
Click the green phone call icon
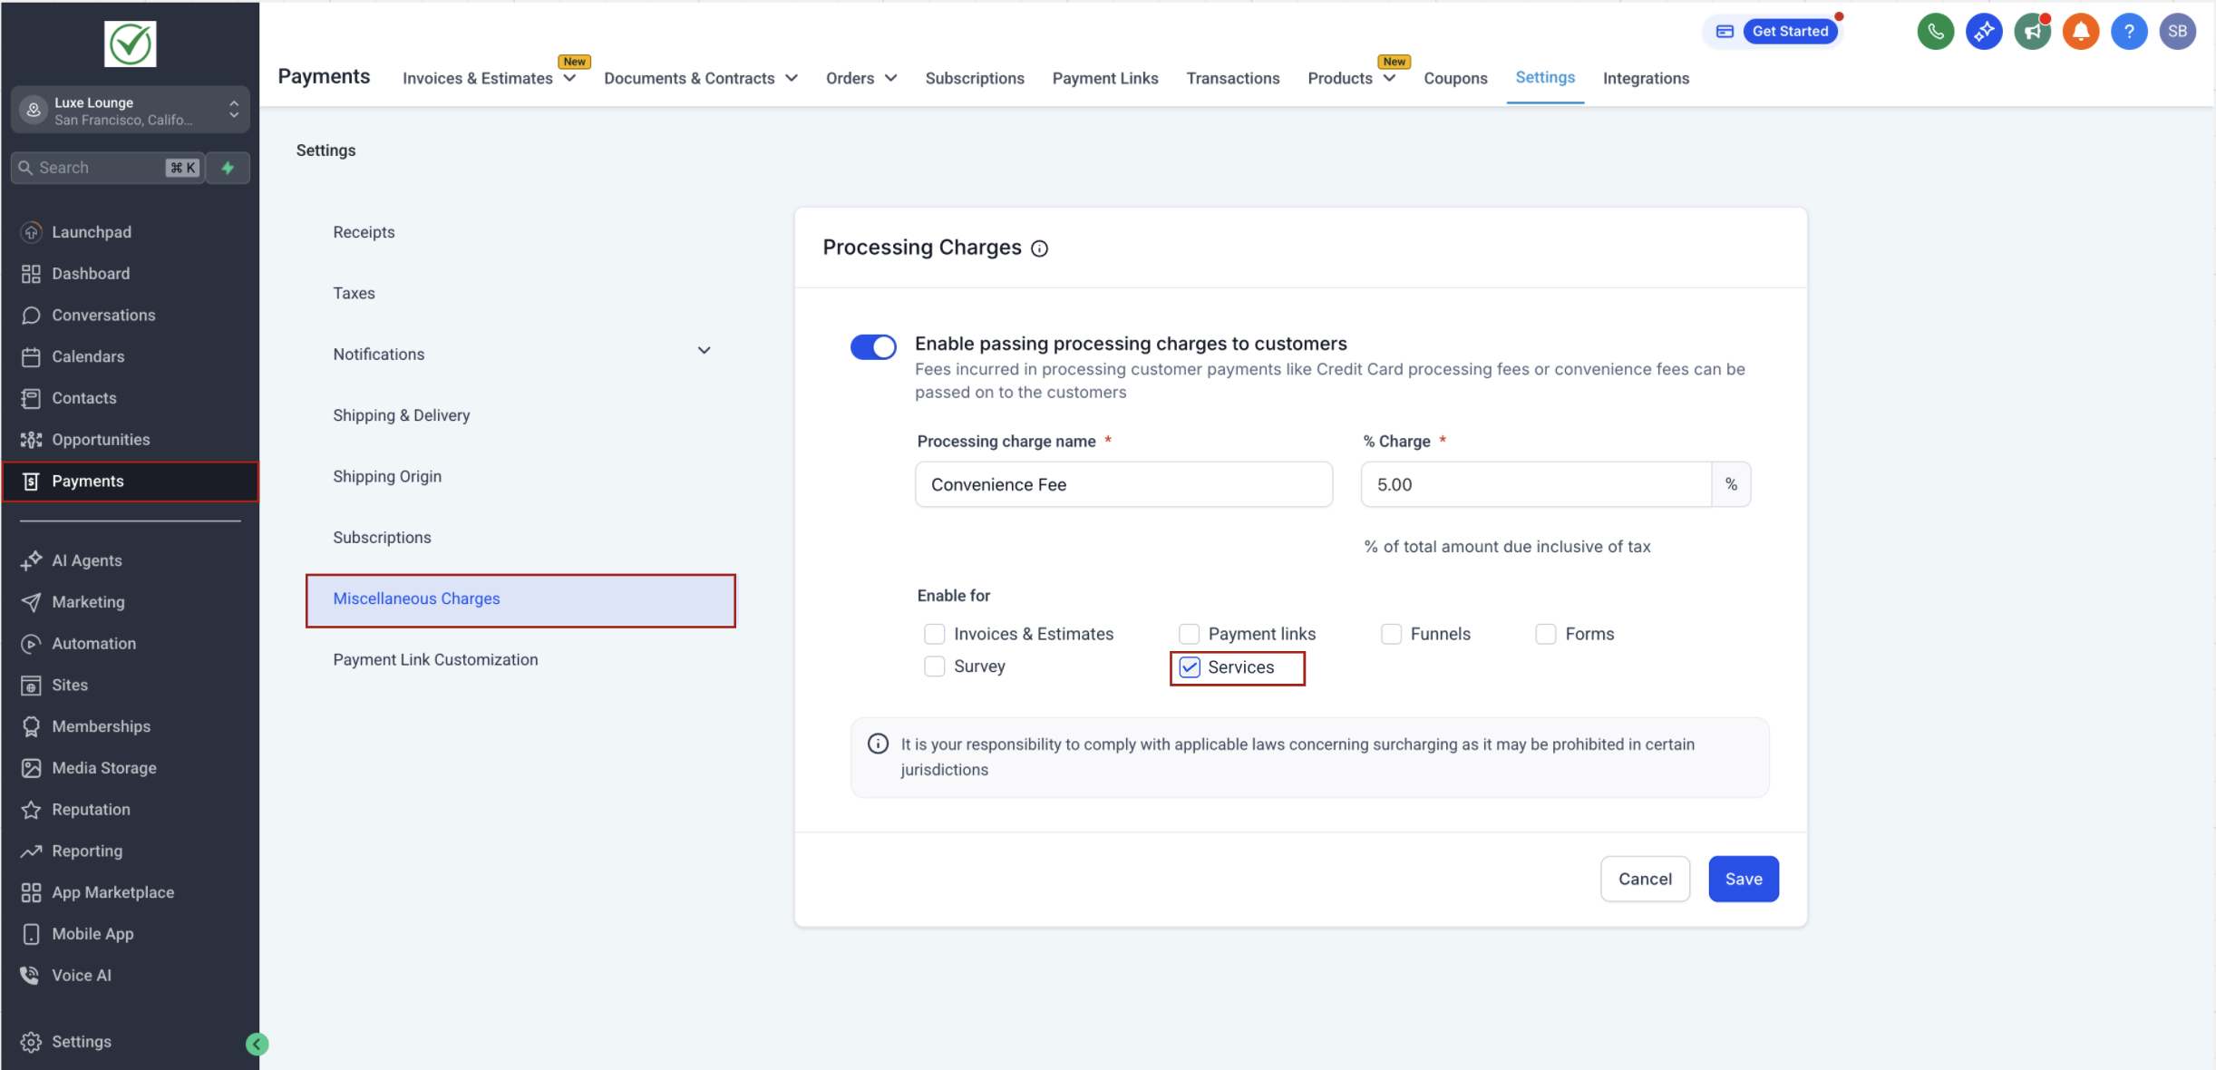pyautogui.click(x=1935, y=32)
